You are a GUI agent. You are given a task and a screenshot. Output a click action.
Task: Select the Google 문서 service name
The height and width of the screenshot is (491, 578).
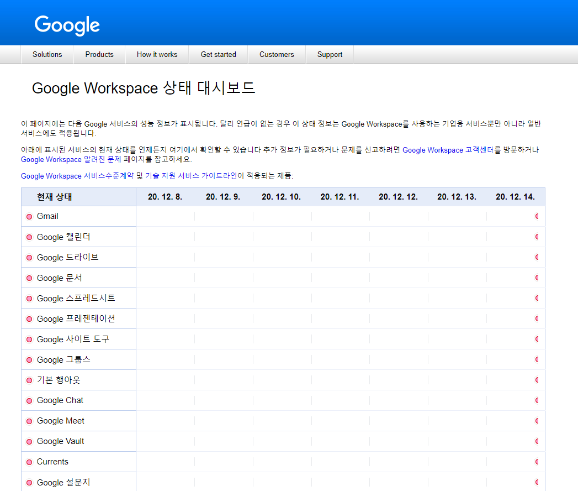point(60,278)
